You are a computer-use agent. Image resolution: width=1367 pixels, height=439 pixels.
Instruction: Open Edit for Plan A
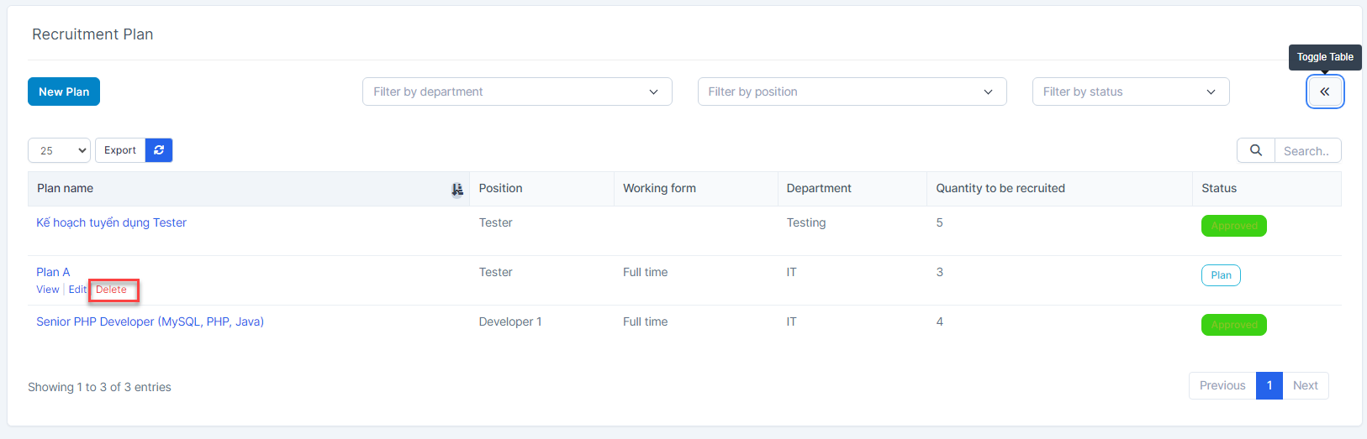tap(77, 290)
